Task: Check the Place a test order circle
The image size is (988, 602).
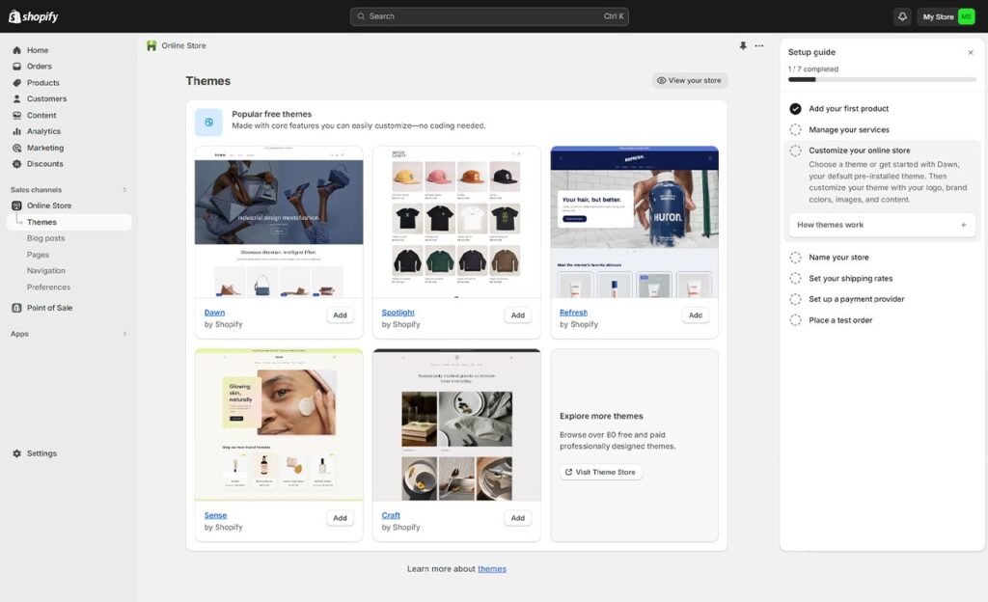Action: [795, 320]
